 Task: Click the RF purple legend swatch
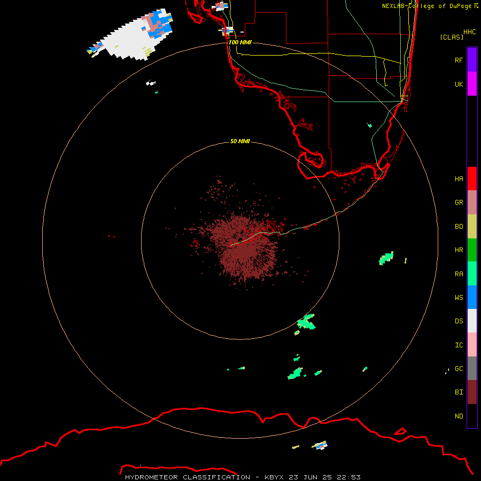coord(472,60)
